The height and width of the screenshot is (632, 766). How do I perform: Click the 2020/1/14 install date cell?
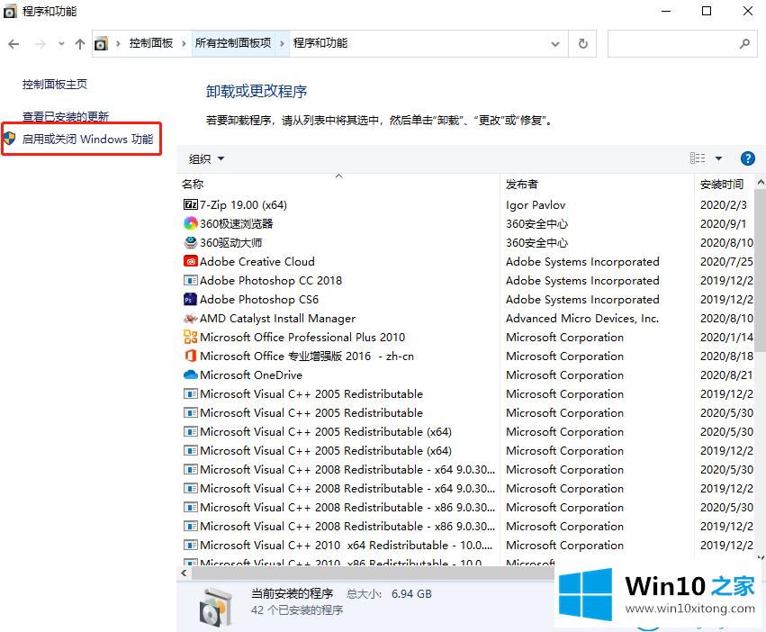(726, 338)
